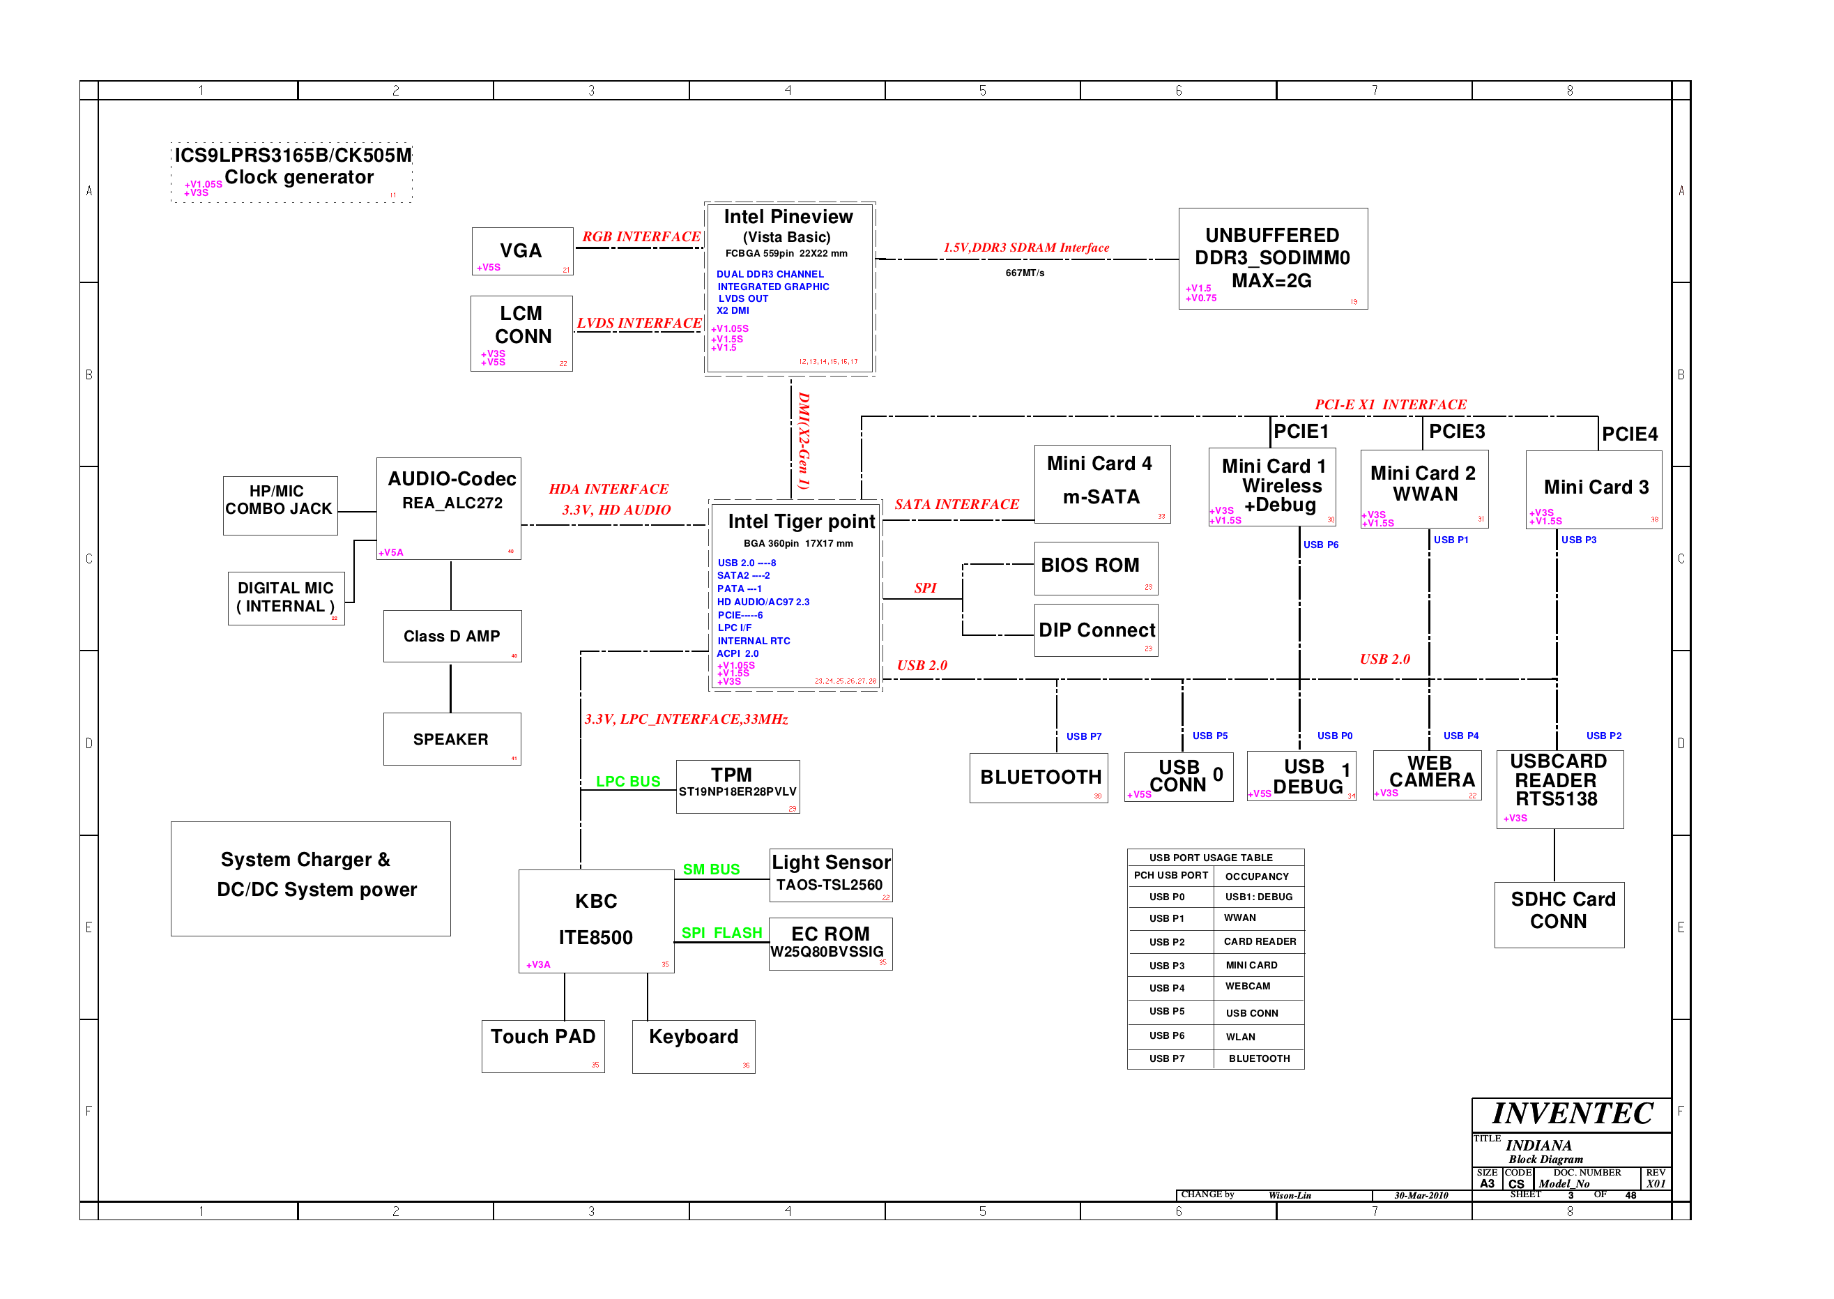Select the AUDIO-Codec REA_ALC272 block
Viewport: 1834px width, 1299px height.
448,508
